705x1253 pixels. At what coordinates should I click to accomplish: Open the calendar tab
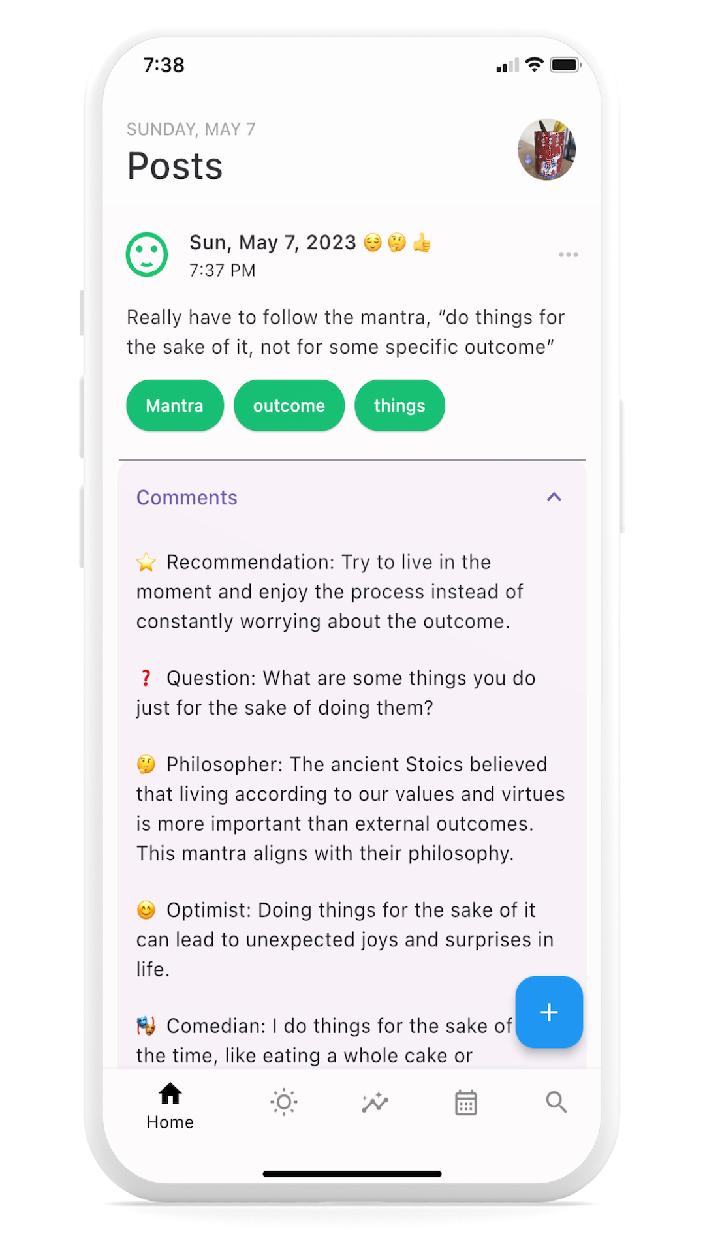click(x=465, y=1102)
